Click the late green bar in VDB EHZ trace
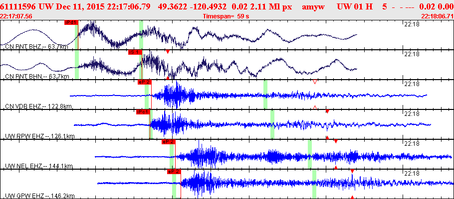 [x=265, y=95]
